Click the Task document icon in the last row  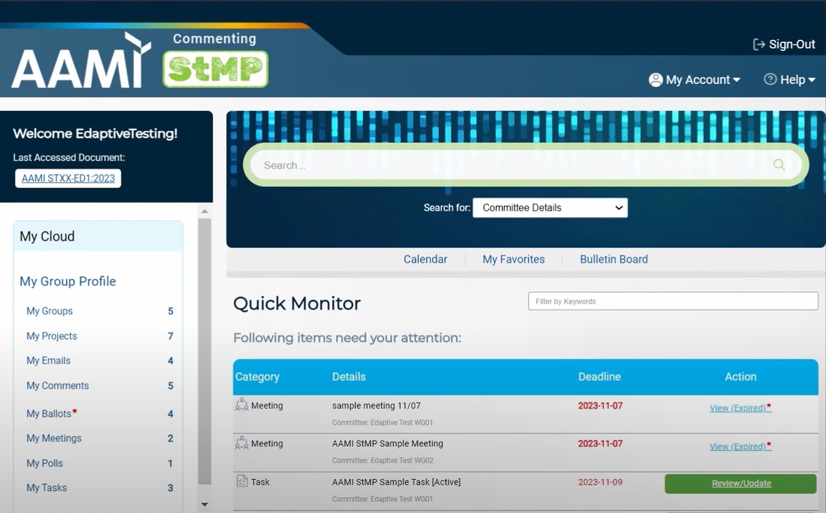pyautogui.click(x=241, y=481)
